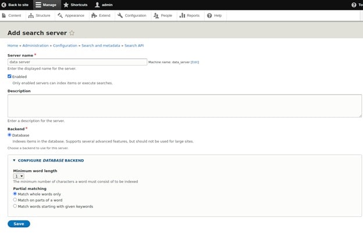Select Match on parts of a word
The width and height of the screenshot is (363, 240).
click(x=15, y=200)
